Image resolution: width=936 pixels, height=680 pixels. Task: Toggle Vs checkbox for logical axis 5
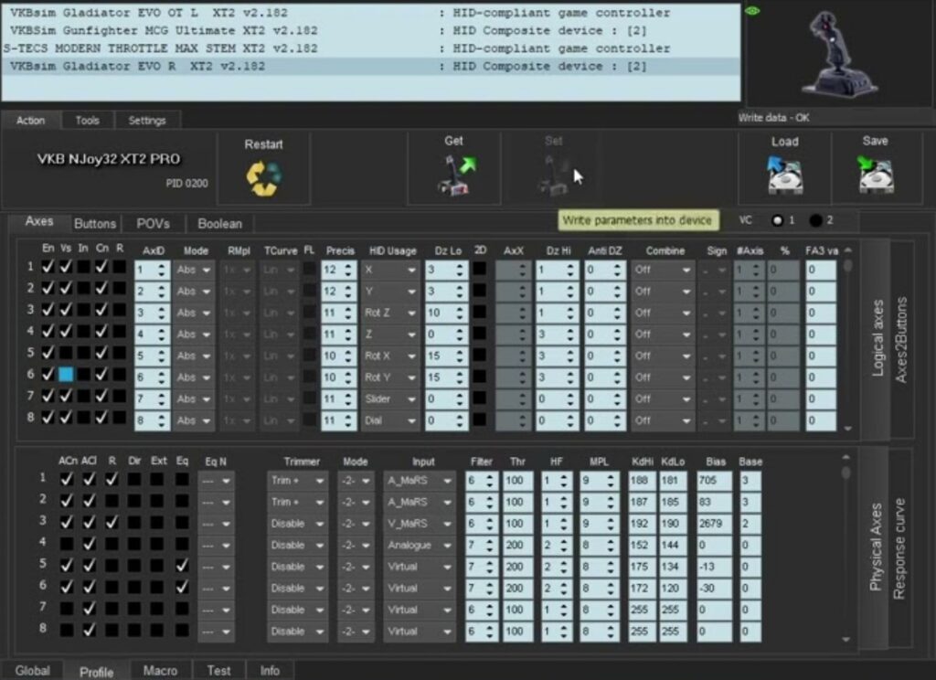(x=66, y=353)
